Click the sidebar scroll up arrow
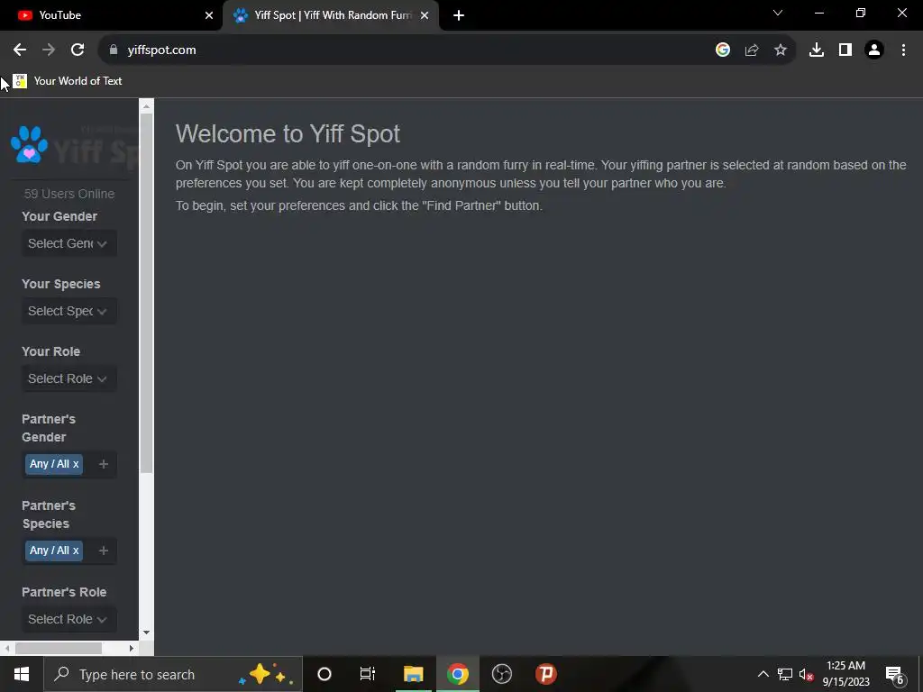Viewport: 923px width, 692px height. pyautogui.click(x=147, y=106)
